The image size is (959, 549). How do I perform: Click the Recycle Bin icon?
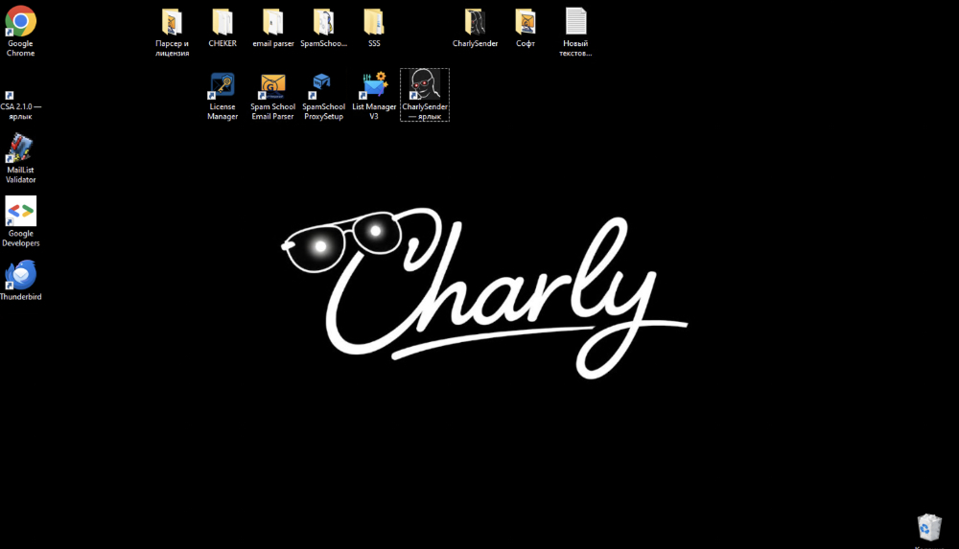click(928, 527)
